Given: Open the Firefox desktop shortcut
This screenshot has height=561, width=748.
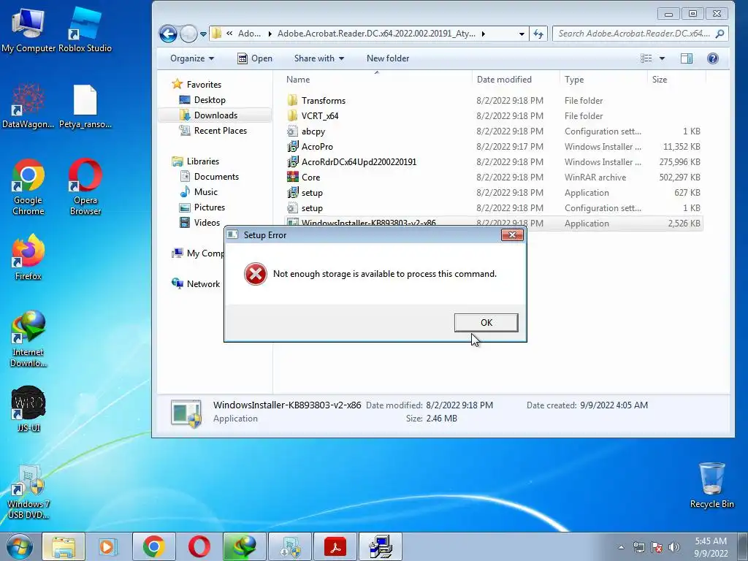Looking at the screenshot, I should click(x=28, y=256).
